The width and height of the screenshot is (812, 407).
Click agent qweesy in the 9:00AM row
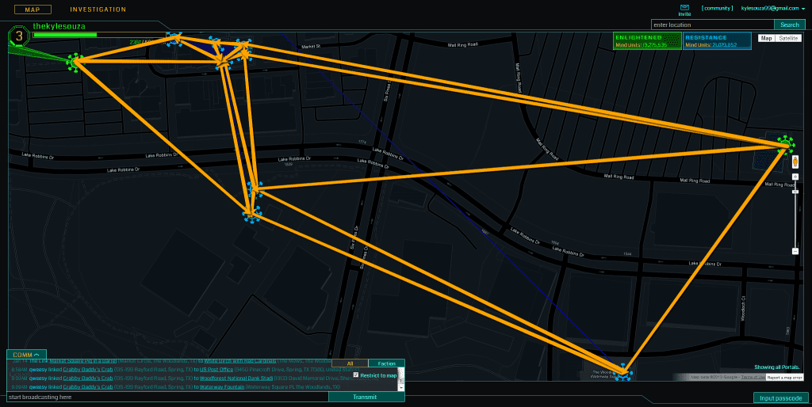click(38, 378)
